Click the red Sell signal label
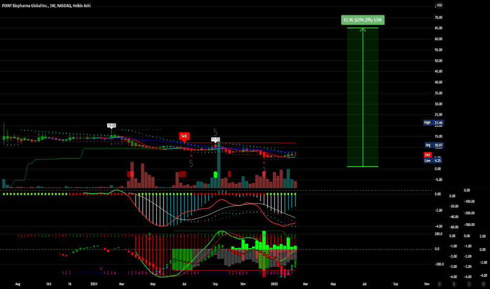This screenshot has height=289, width=490. (184, 136)
